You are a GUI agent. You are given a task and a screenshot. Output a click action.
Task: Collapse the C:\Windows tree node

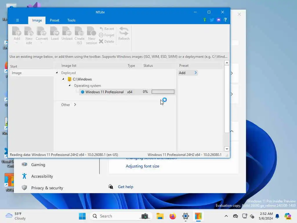63,79
